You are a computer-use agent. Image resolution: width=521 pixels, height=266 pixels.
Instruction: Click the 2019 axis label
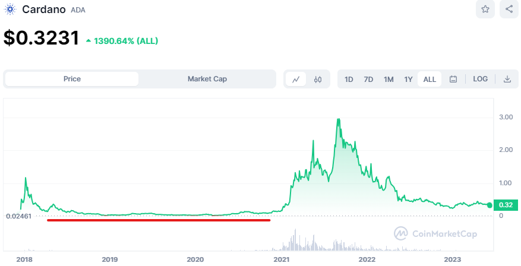point(110,259)
